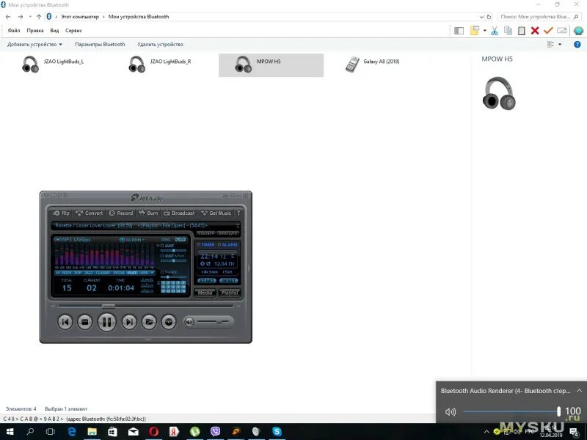The width and height of the screenshot is (587, 440).
Task: Click Rip in JetAudio toolbar
Action: click(x=62, y=213)
